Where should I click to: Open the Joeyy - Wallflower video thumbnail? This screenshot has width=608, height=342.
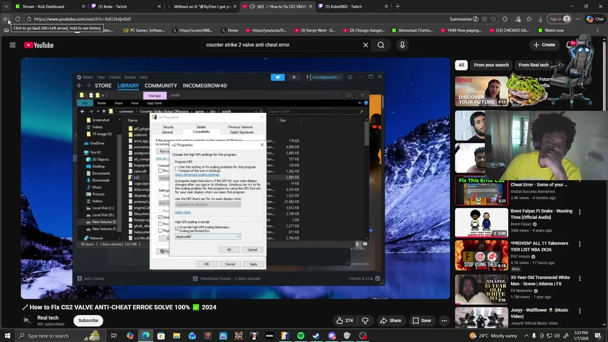pyautogui.click(x=481, y=318)
